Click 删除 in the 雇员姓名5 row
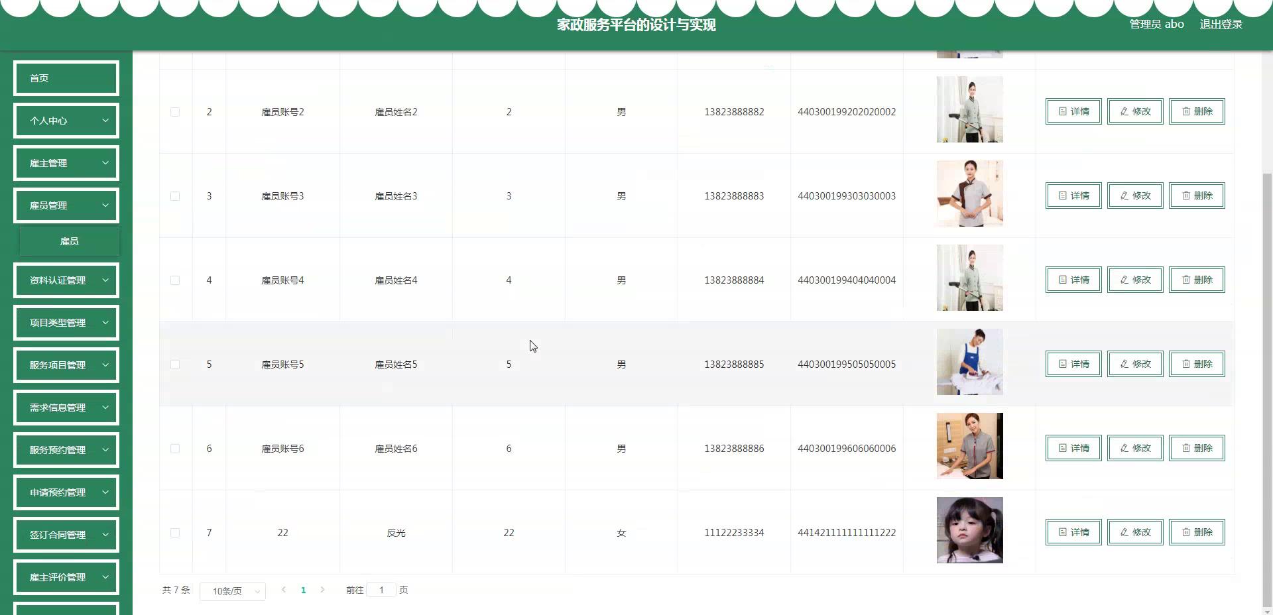The image size is (1273, 615). pyautogui.click(x=1197, y=364)
